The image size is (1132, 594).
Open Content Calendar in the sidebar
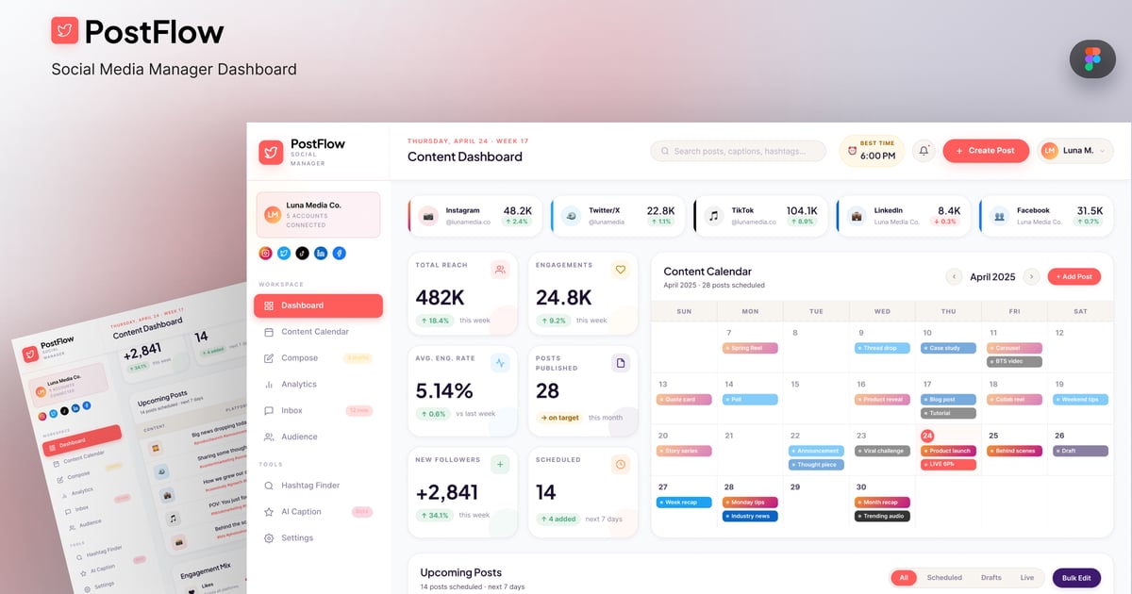[318, 332]
